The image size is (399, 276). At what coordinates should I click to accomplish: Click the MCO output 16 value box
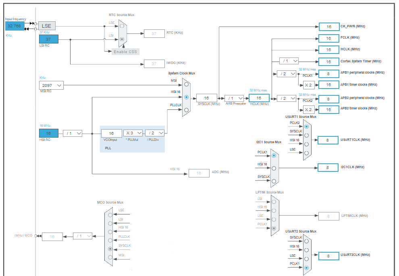pyautogui.click(x=52, y=237)
